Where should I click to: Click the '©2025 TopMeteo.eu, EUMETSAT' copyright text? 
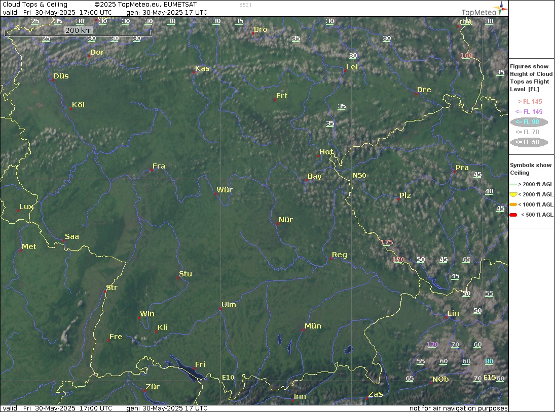pyautogui.click(x=145, y=5)
